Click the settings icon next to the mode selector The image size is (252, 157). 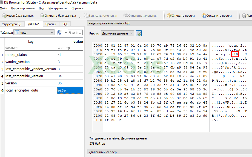139,33
